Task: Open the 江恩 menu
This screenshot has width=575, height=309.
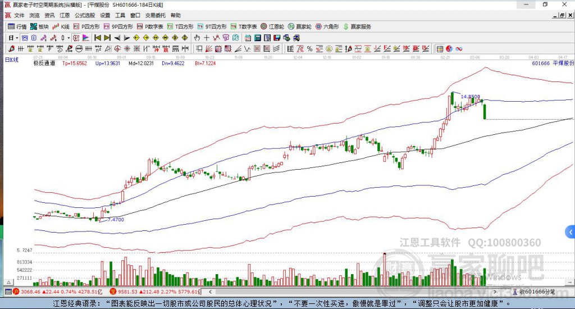Action: pos(65,15)
